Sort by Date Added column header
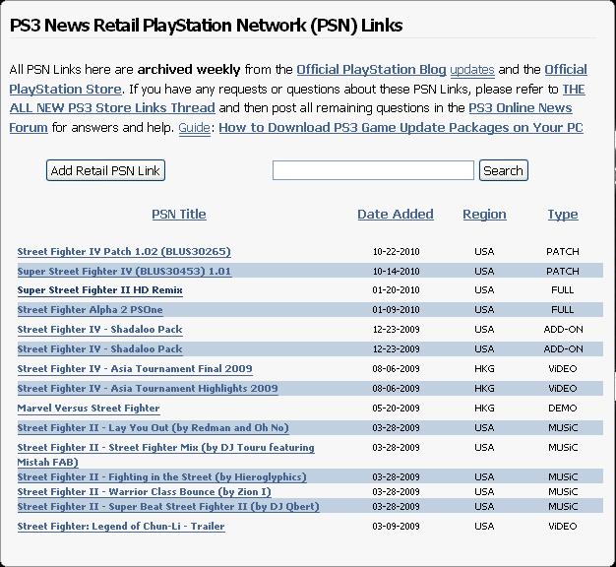 click(396, 215)
